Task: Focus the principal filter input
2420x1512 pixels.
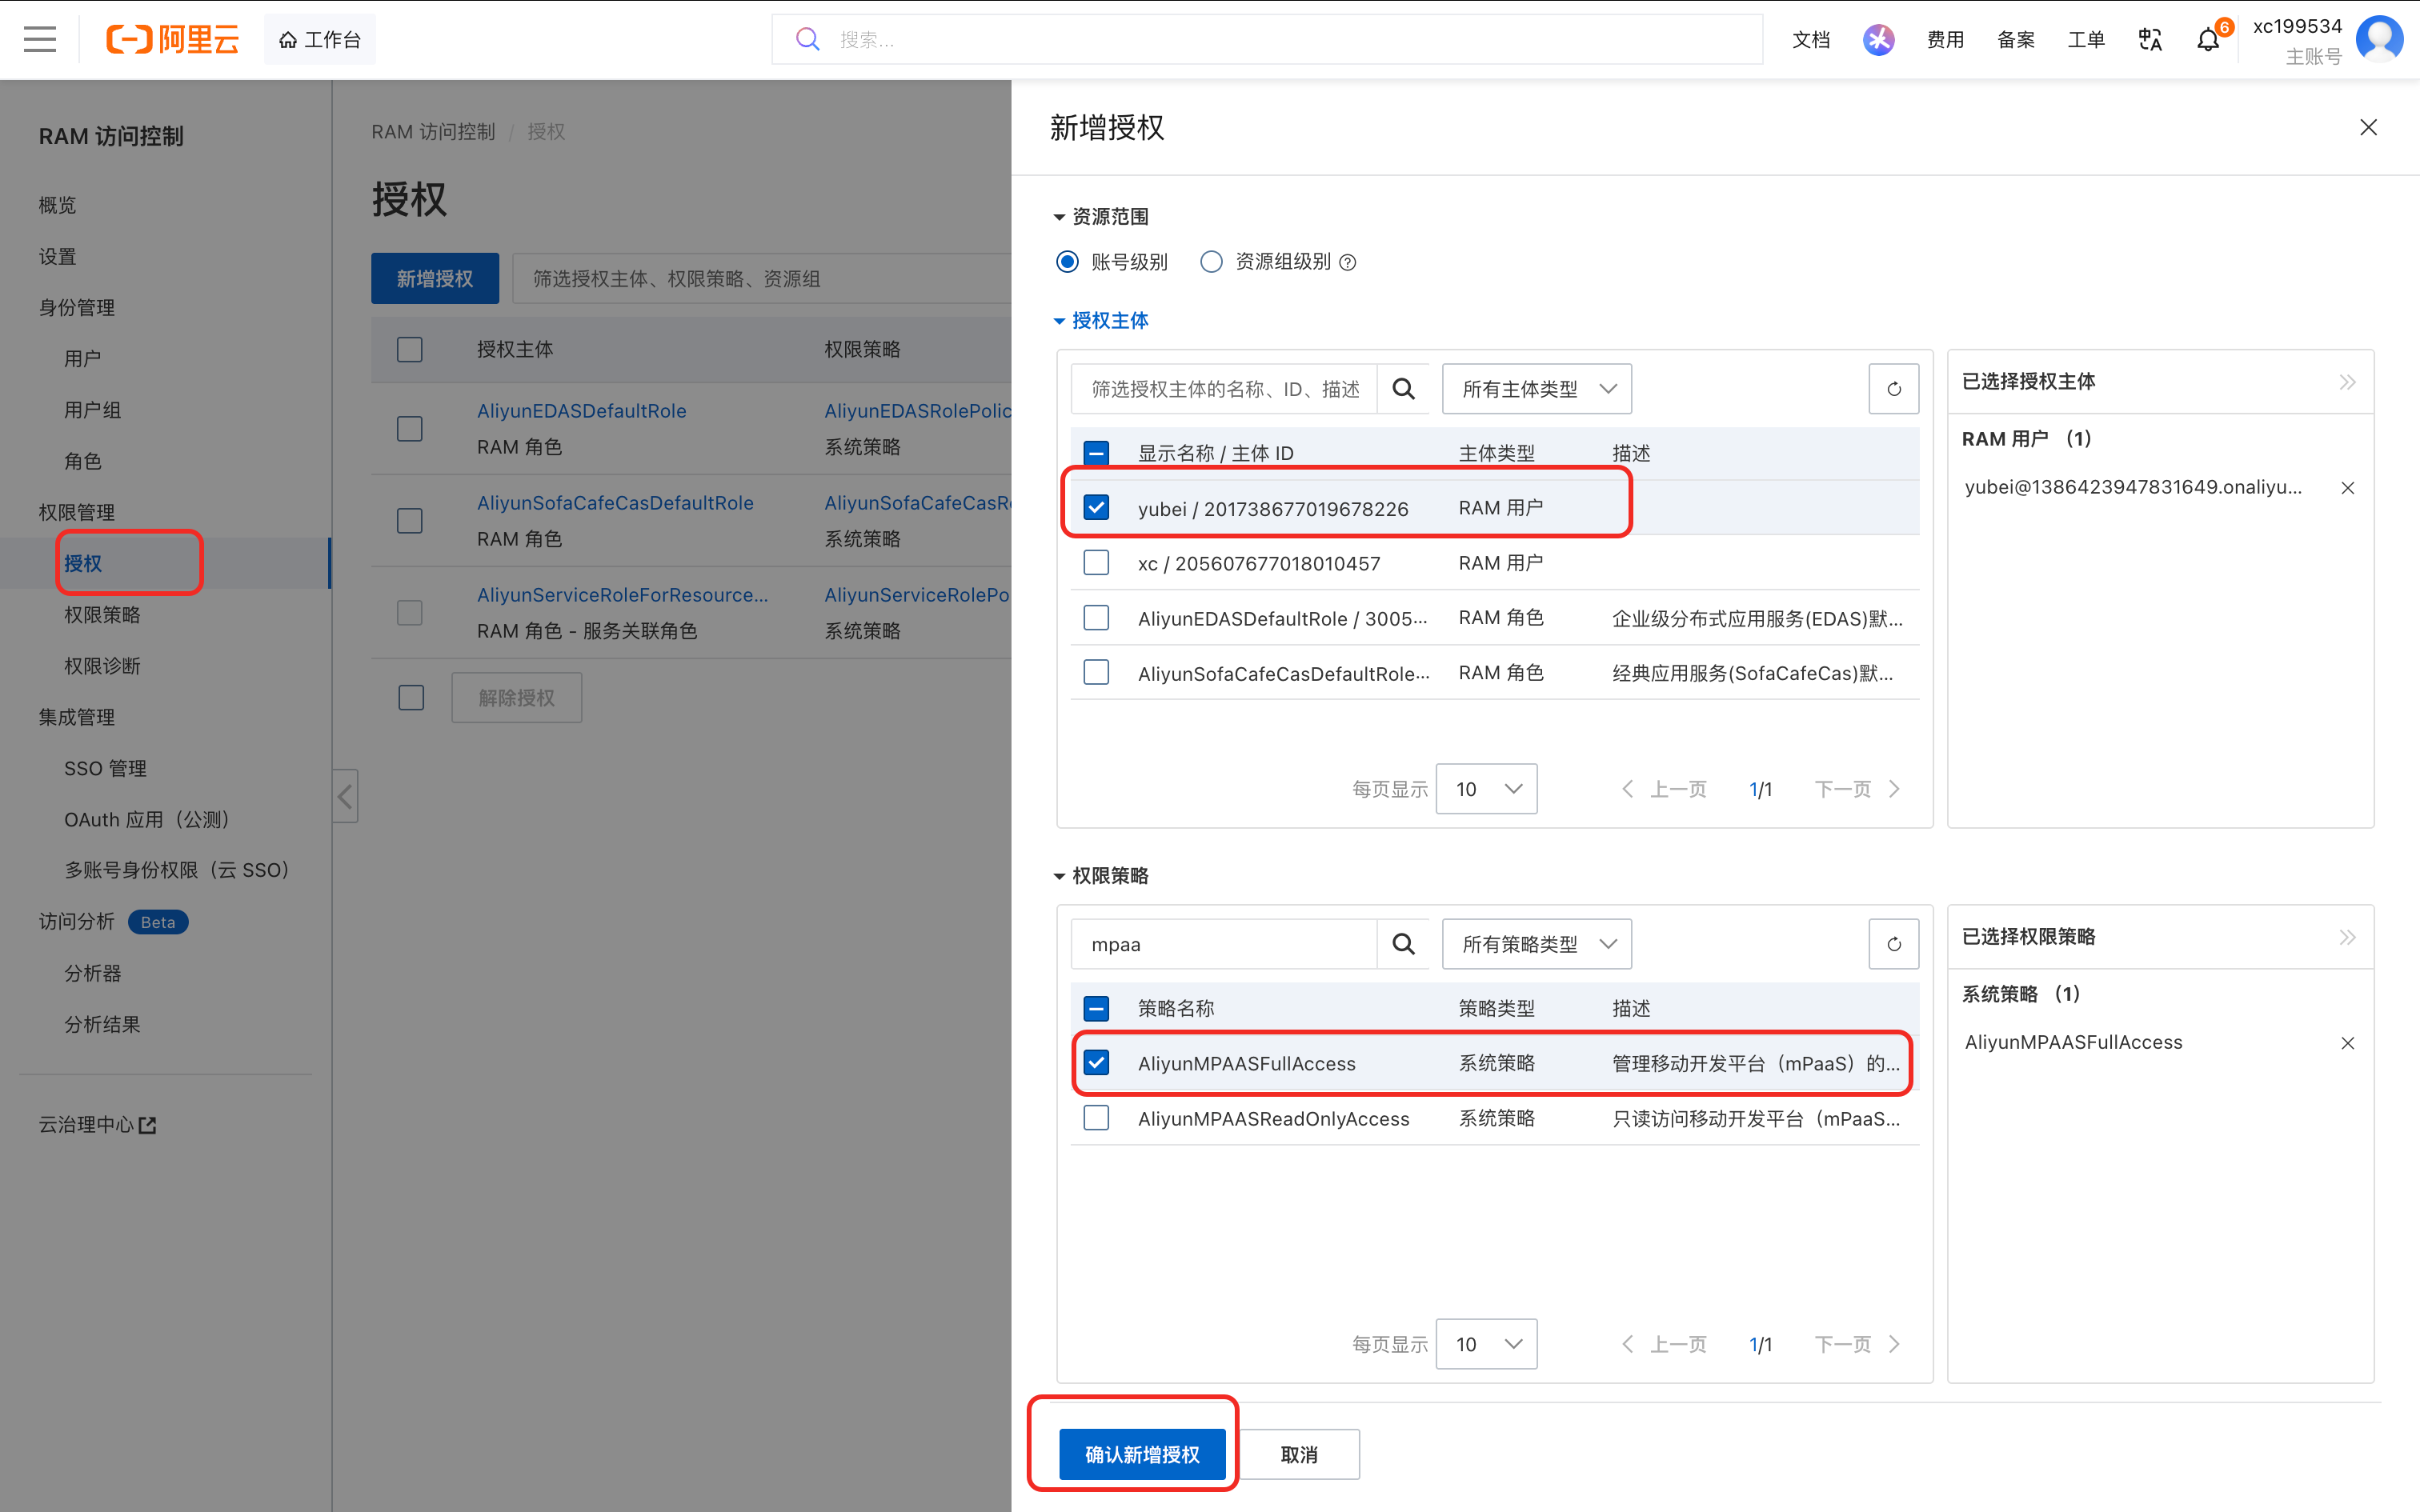Action: pyautogui.click(x=1224, y=389)
